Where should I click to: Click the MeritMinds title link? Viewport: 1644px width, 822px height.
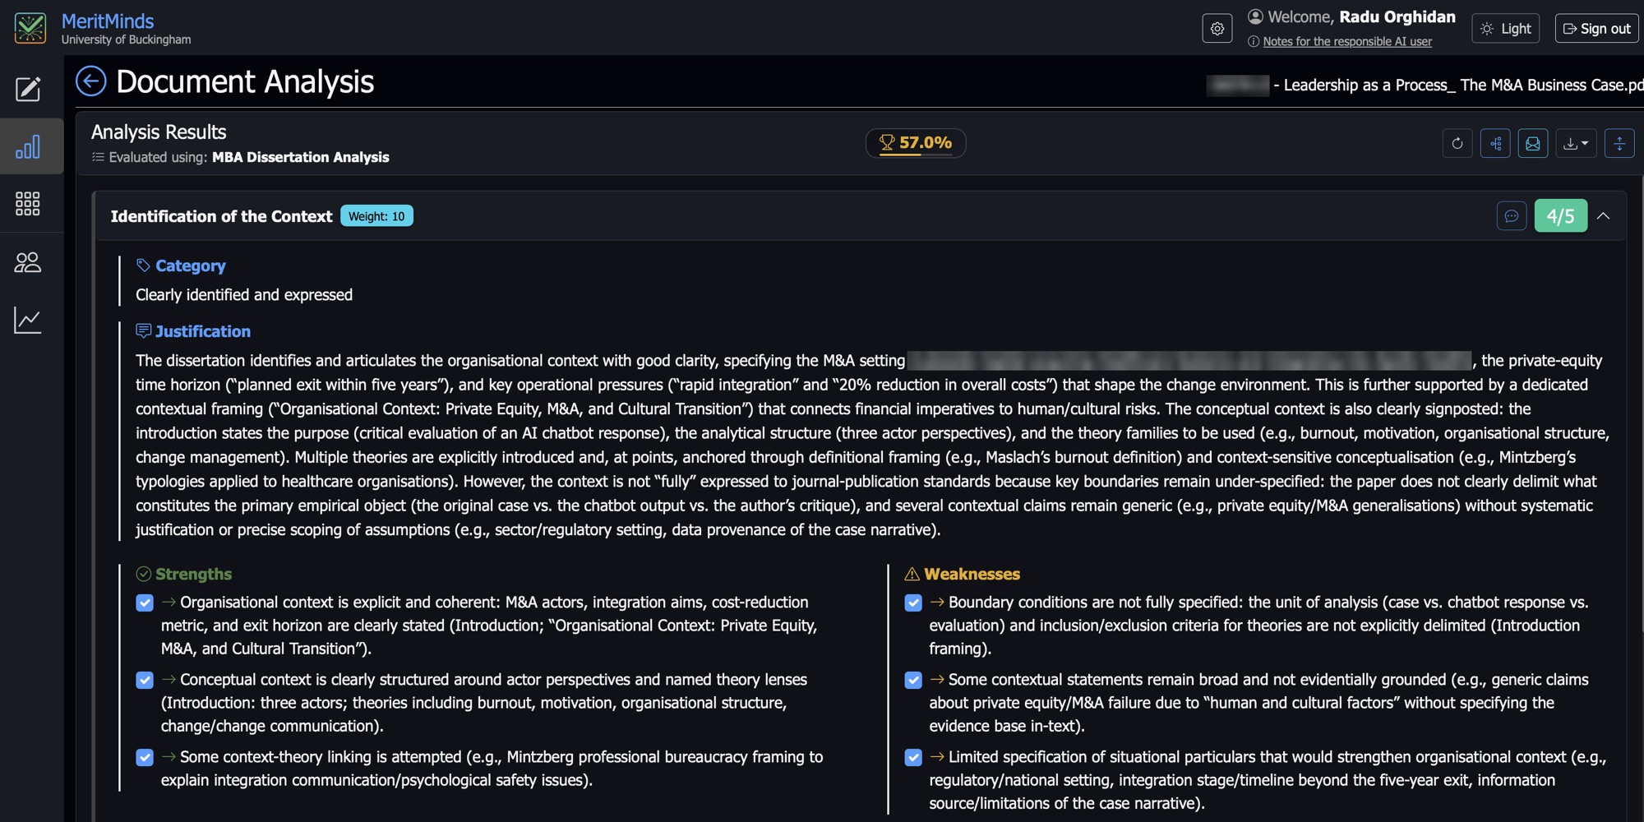[108, 21]
